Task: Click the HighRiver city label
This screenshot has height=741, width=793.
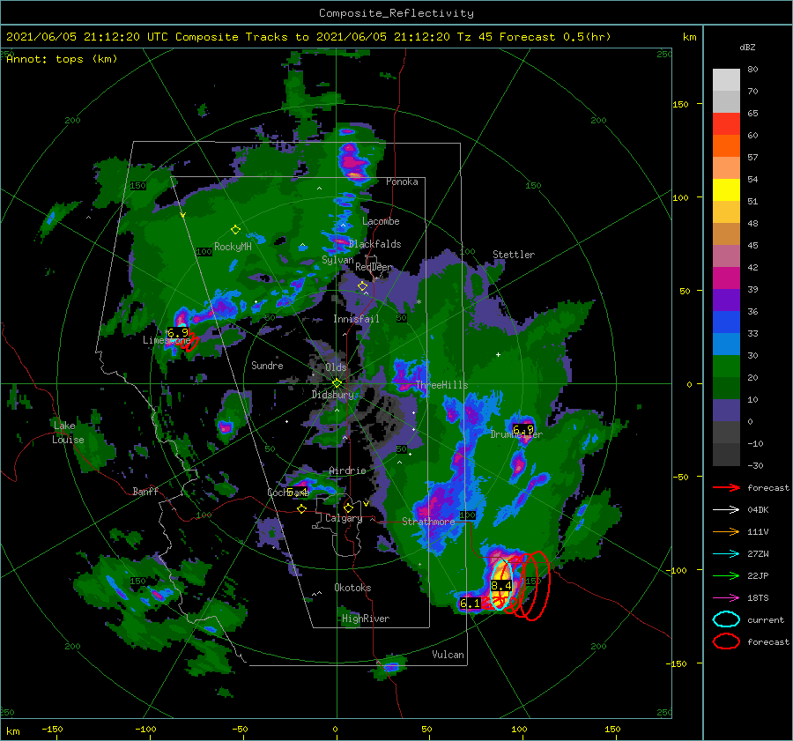Action: 366,619
